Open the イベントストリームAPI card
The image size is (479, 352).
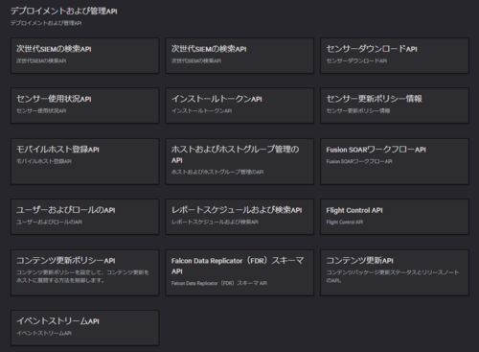pyautogui.click(x=85, y=328)
